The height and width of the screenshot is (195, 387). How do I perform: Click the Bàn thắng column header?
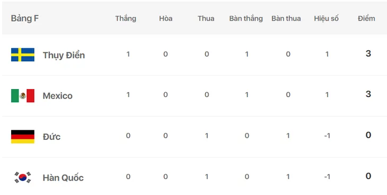click(246, 19)
